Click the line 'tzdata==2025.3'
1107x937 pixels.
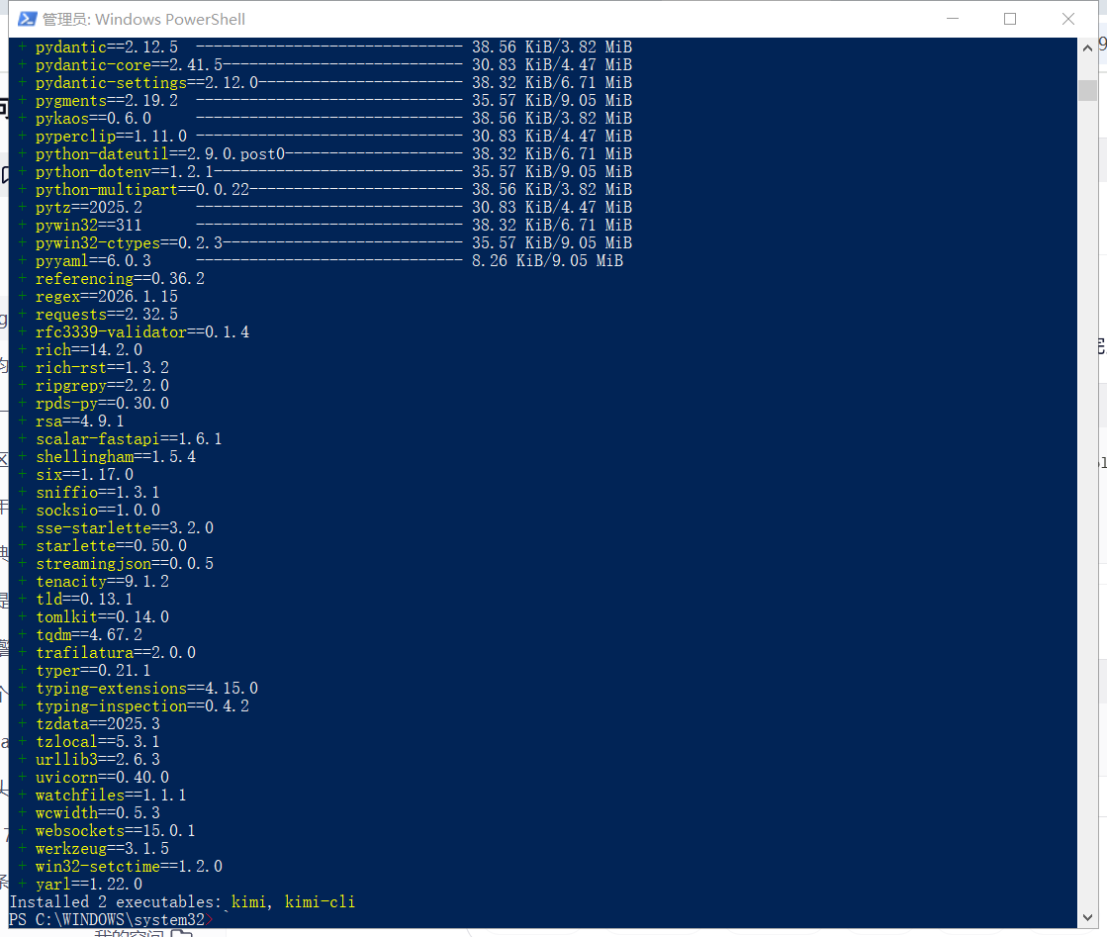pos(97,723)
